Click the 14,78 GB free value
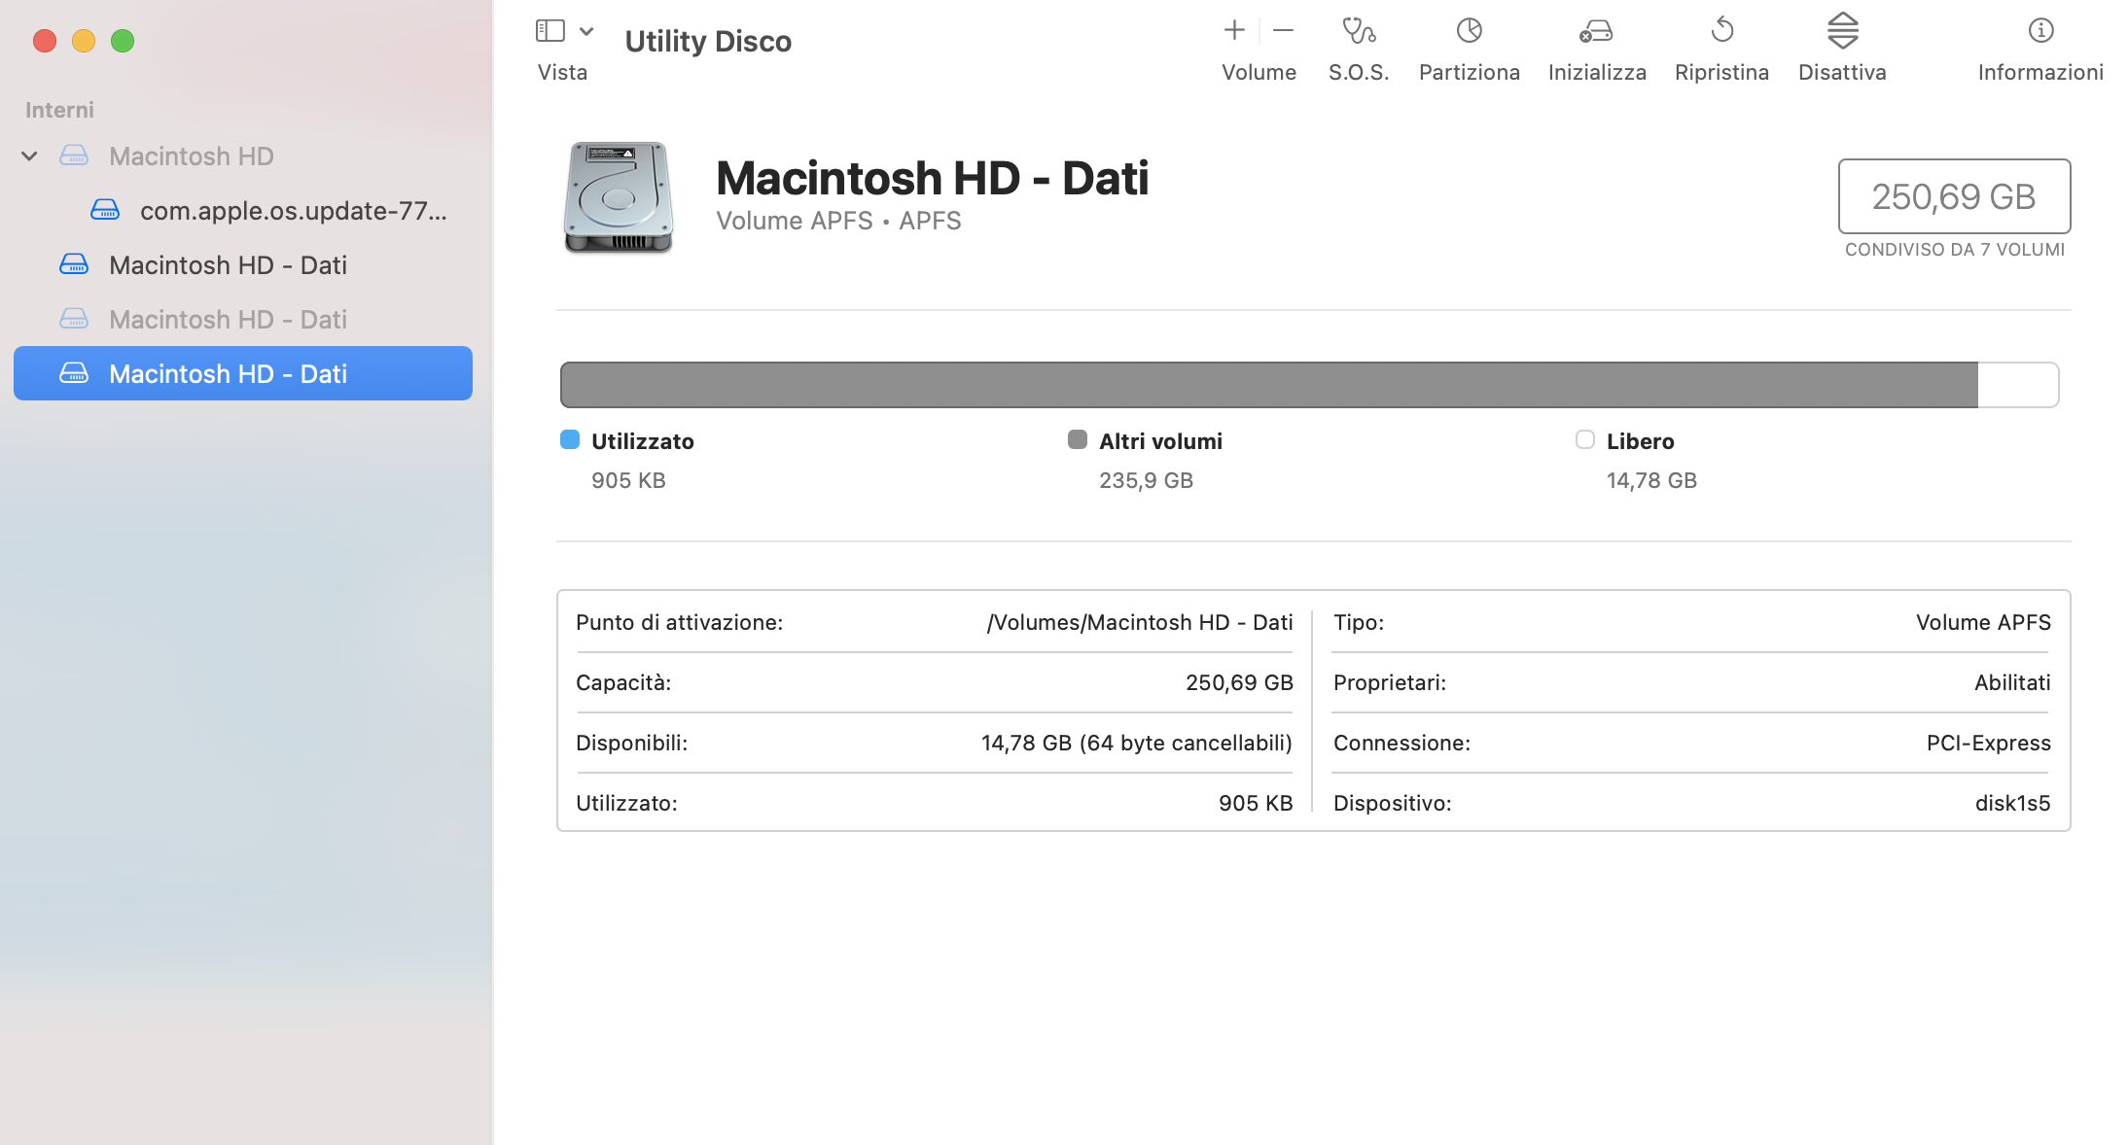The height and width of the screenshot is (1145, 2128). (x=1651, y=480)
